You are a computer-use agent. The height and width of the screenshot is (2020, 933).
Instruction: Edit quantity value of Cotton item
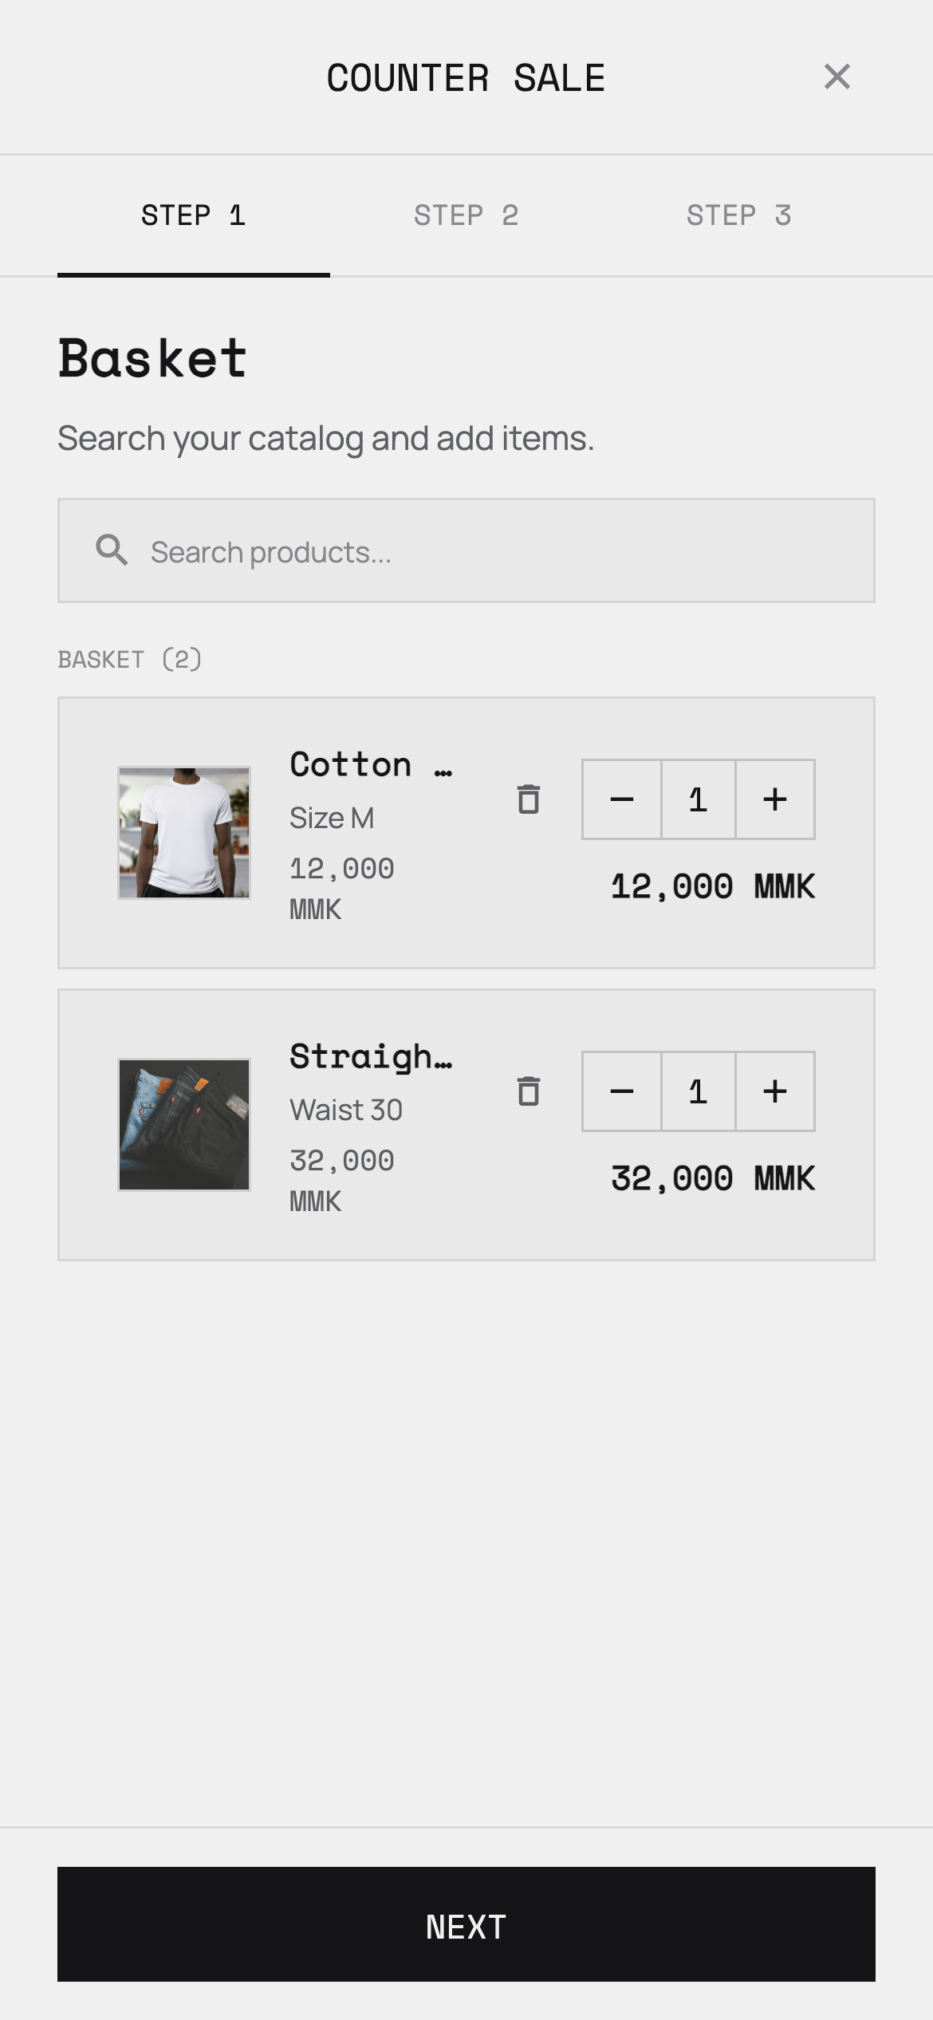[x=699, y=799]
